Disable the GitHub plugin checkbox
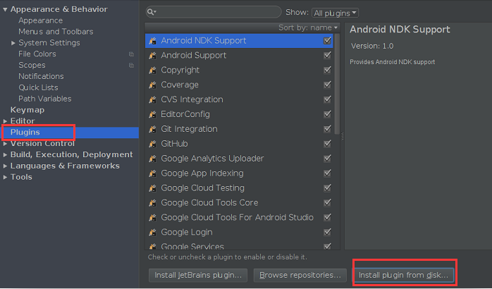 [327, 144]
